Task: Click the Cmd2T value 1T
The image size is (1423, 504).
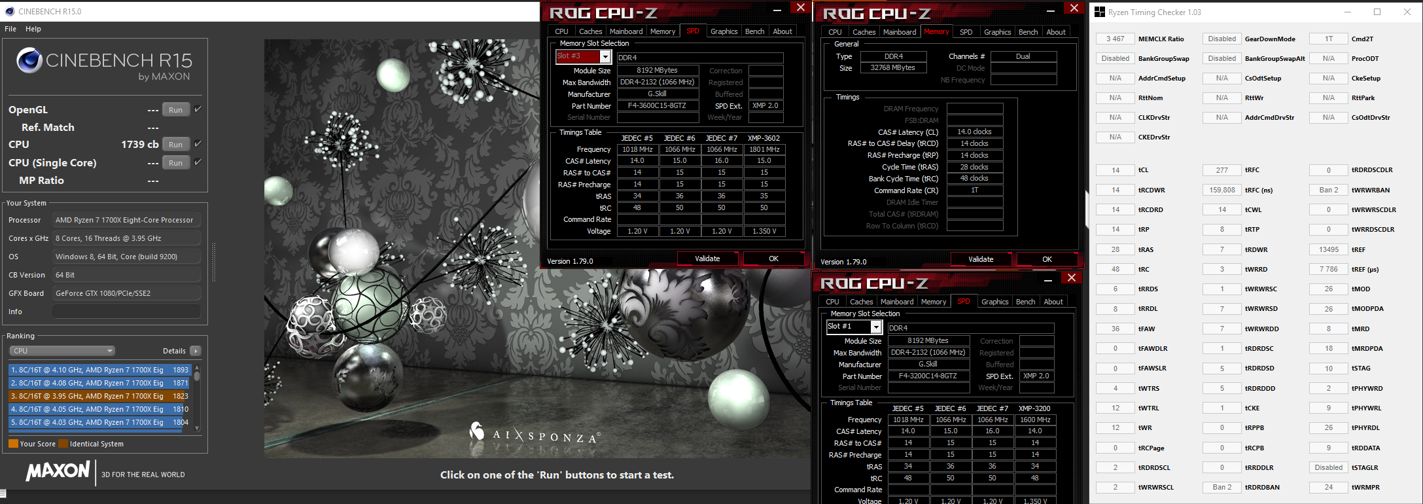Action: tap(1329, 39)
